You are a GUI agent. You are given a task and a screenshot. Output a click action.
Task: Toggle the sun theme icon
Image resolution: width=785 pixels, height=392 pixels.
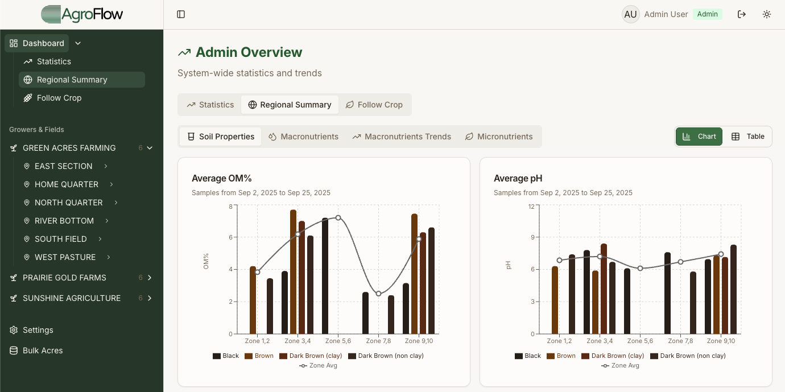click(767, 14)
